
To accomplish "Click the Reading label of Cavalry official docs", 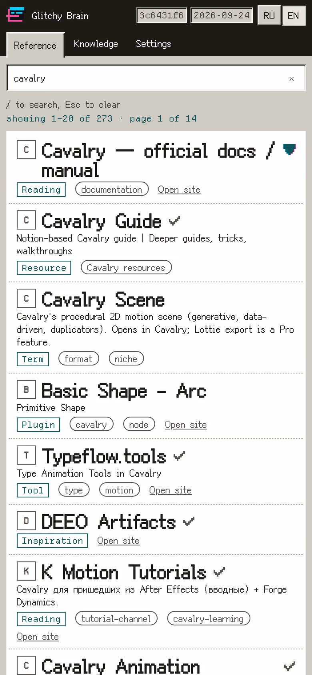I will [x=41, y=190].
